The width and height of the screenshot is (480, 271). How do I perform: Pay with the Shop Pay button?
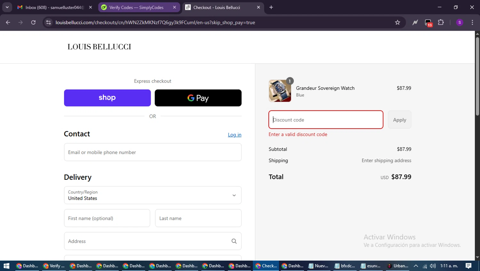click(107, 98)
